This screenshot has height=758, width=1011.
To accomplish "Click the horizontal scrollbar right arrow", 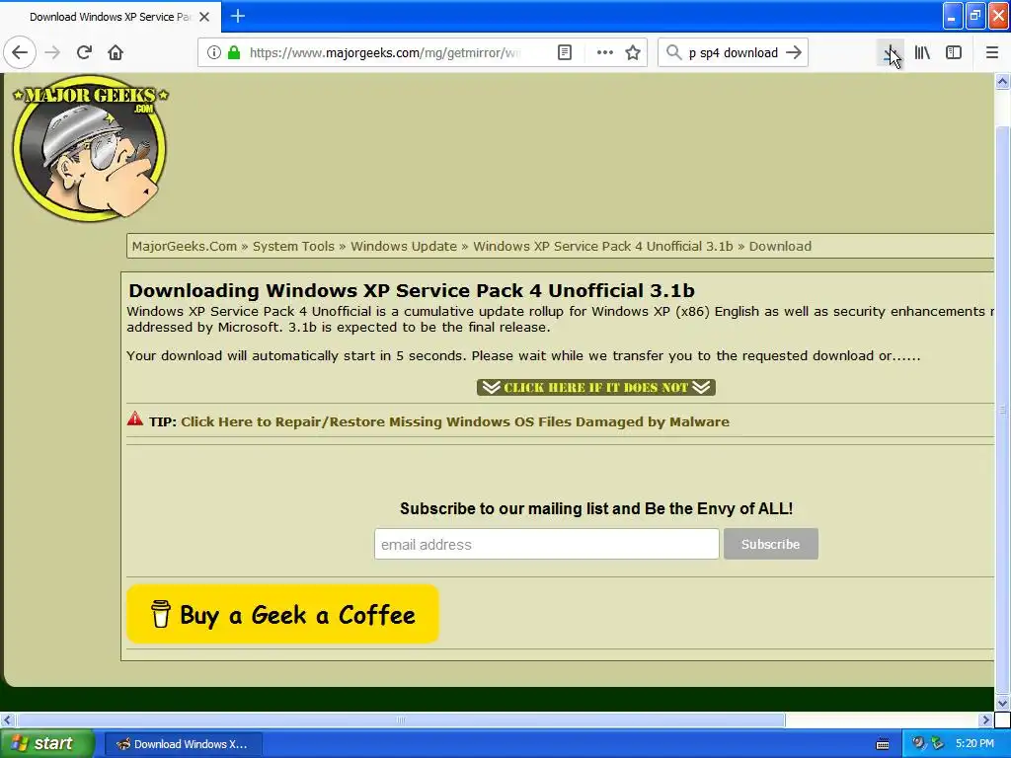I will click(x=985, y=720).
